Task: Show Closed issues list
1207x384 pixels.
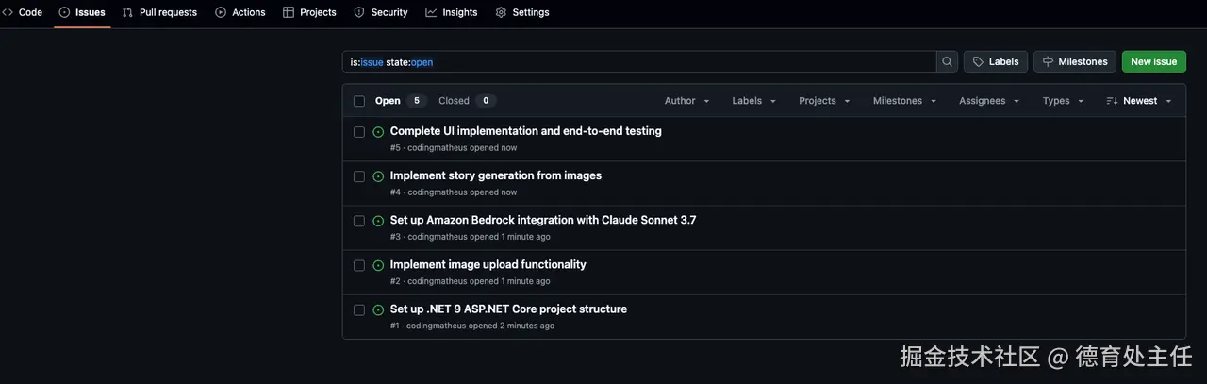Action: click(466, 101)
